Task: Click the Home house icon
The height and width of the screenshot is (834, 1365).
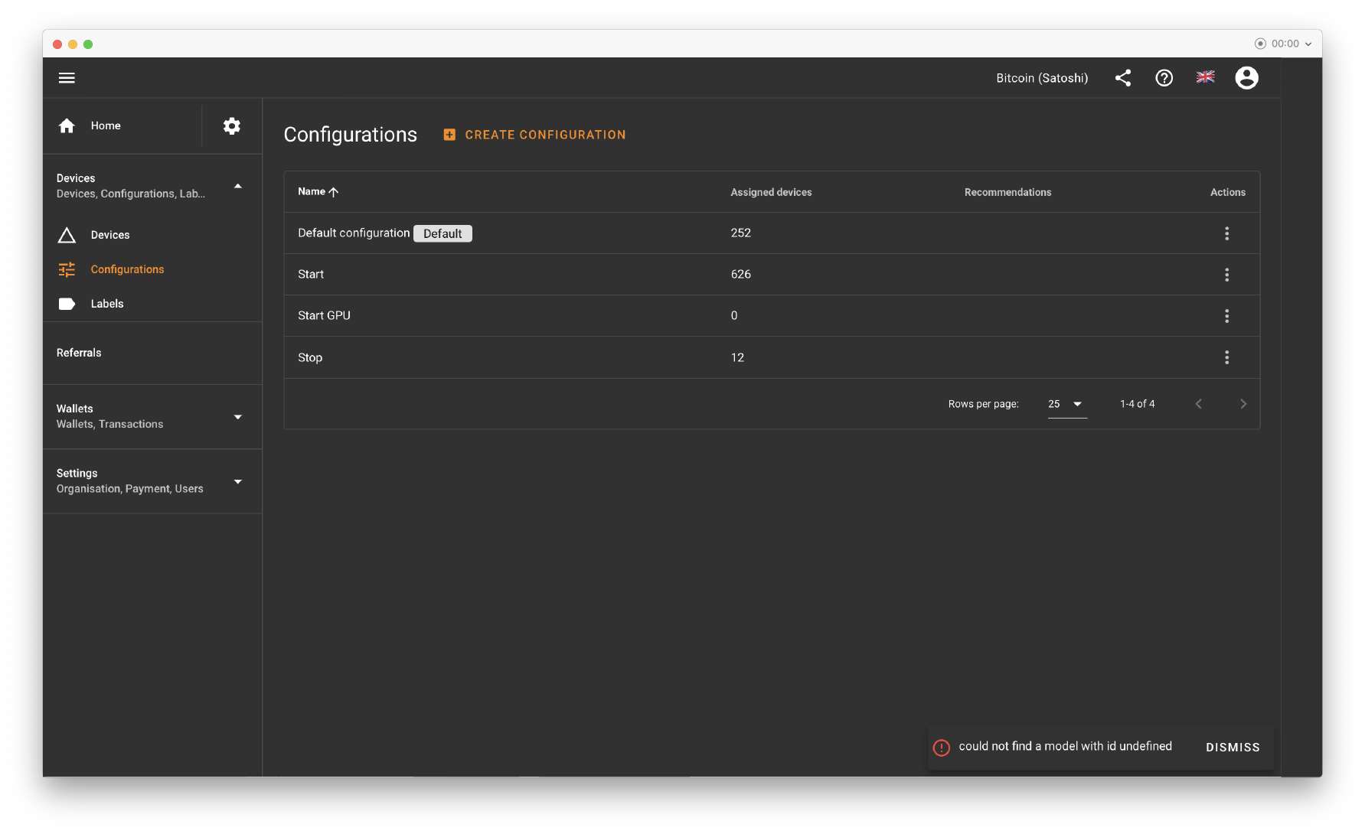Action: (x=67, y=125)
